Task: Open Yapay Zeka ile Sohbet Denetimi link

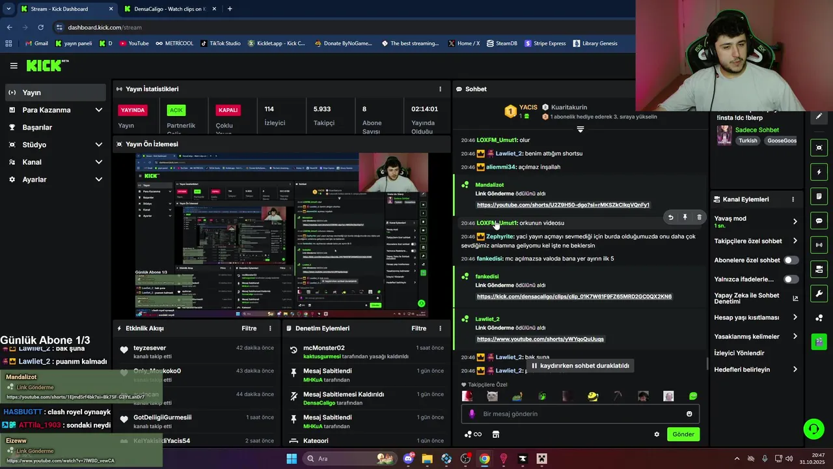Action: pyautogui.click(x=756, y=298)
